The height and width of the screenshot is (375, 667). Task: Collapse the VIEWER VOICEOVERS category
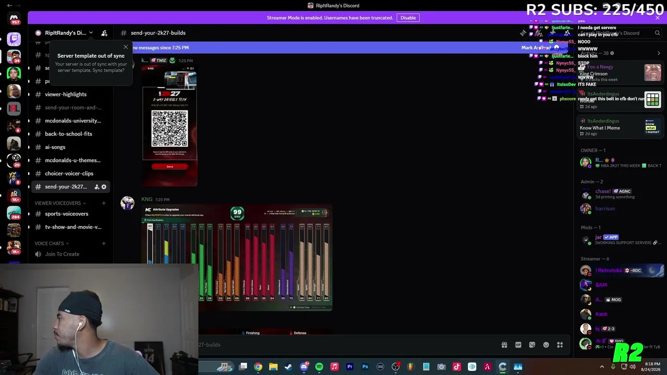point(60,203)
